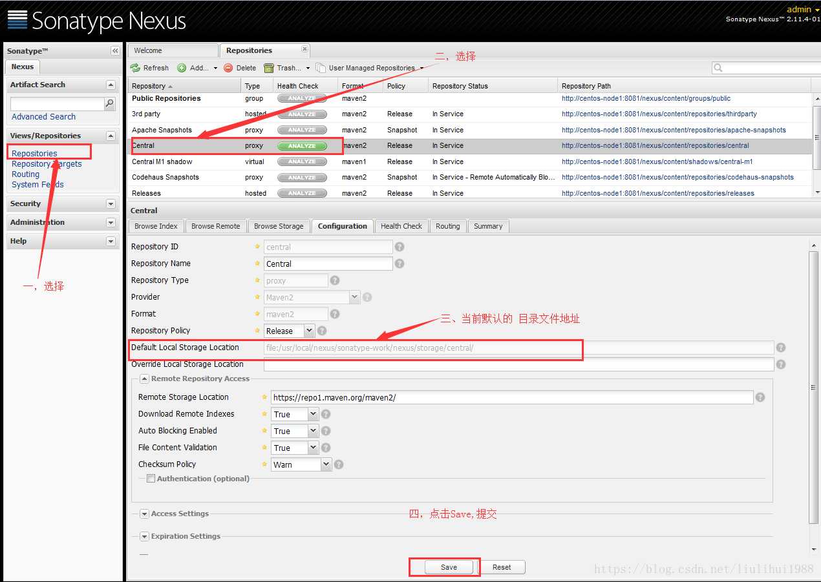
Task: Focus the Repository Name field
Action: click(328, 264)
